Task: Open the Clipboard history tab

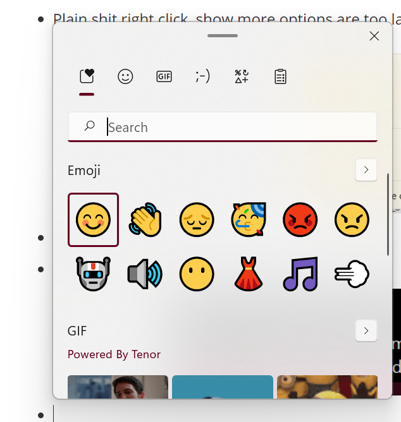Action: pyautogui.click(x=280, y=76)
